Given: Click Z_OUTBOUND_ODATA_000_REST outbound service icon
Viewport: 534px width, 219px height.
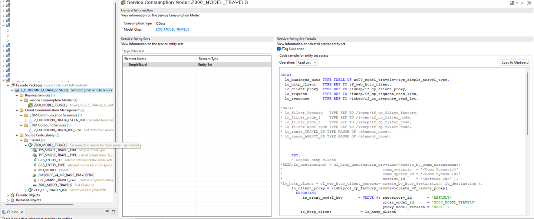Looking at the screenshot, I should pyautogui.click(x=30, y=130).
